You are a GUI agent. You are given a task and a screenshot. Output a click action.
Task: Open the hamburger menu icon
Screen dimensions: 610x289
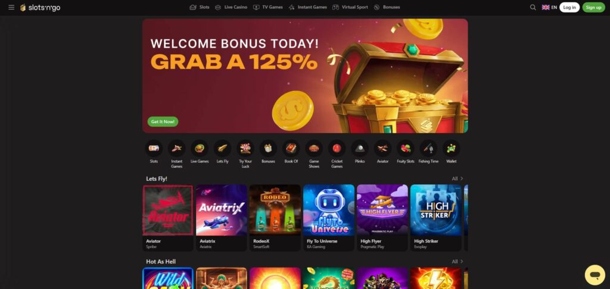coord(11,7)
